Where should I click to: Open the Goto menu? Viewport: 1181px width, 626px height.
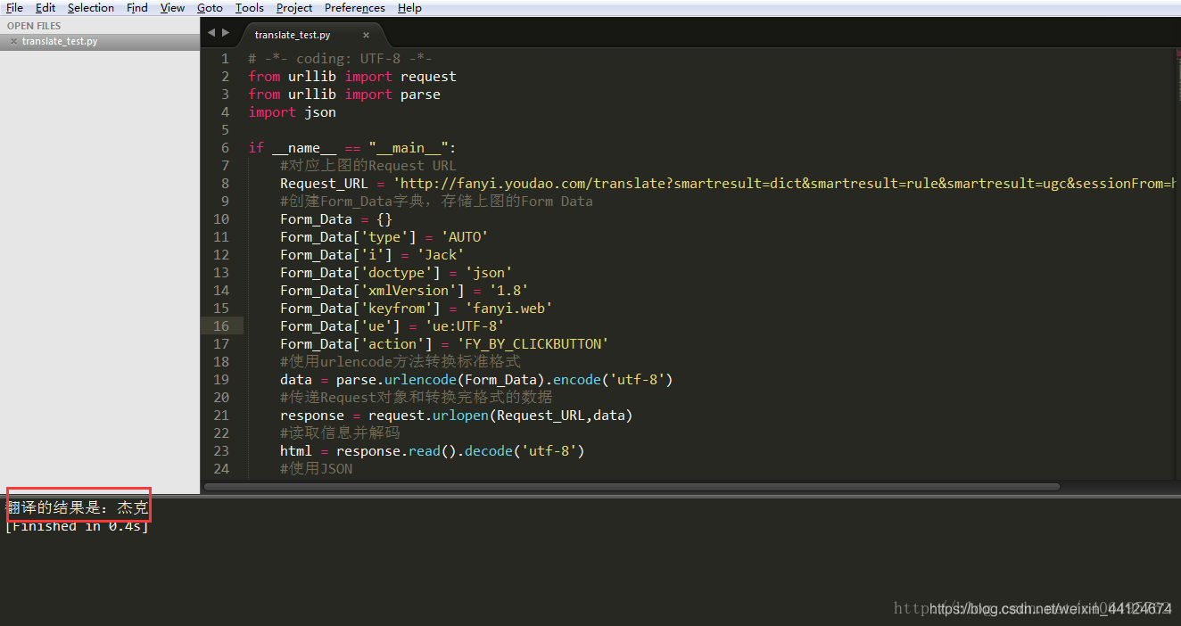(x=211, y=8)
